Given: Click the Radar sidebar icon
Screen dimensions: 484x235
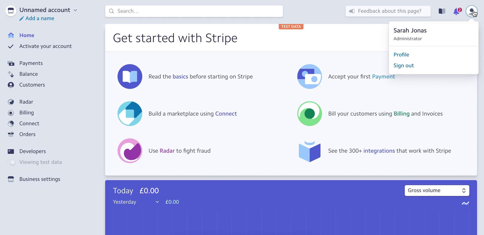Looking at the screenshot, I should click(11, 102).
